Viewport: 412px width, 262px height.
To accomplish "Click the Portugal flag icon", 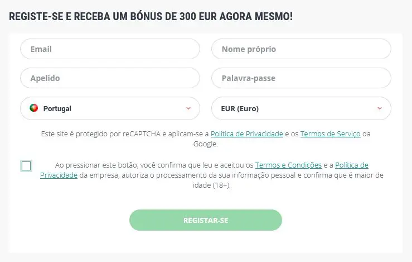I will point(34,108).
